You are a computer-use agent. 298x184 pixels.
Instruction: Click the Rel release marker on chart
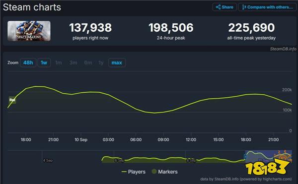pyautogui.click(x=12, y=100)
